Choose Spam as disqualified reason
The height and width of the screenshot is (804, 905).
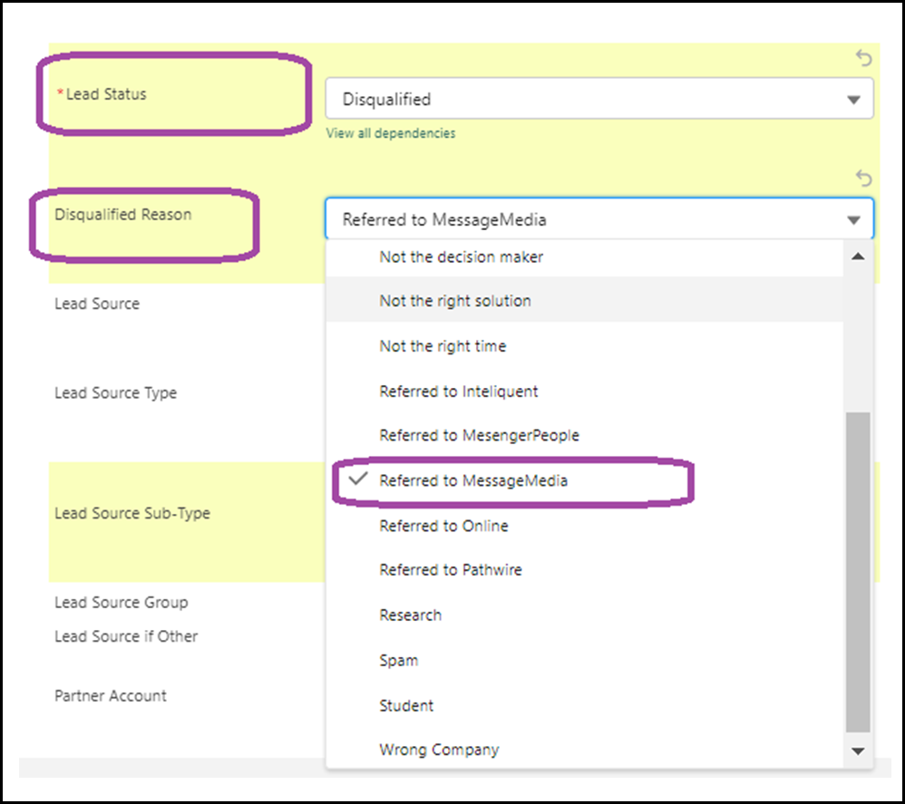point(585,660)
